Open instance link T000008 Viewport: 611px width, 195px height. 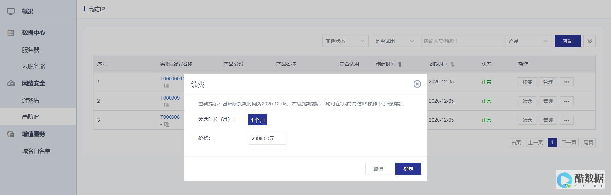(170, 117)
